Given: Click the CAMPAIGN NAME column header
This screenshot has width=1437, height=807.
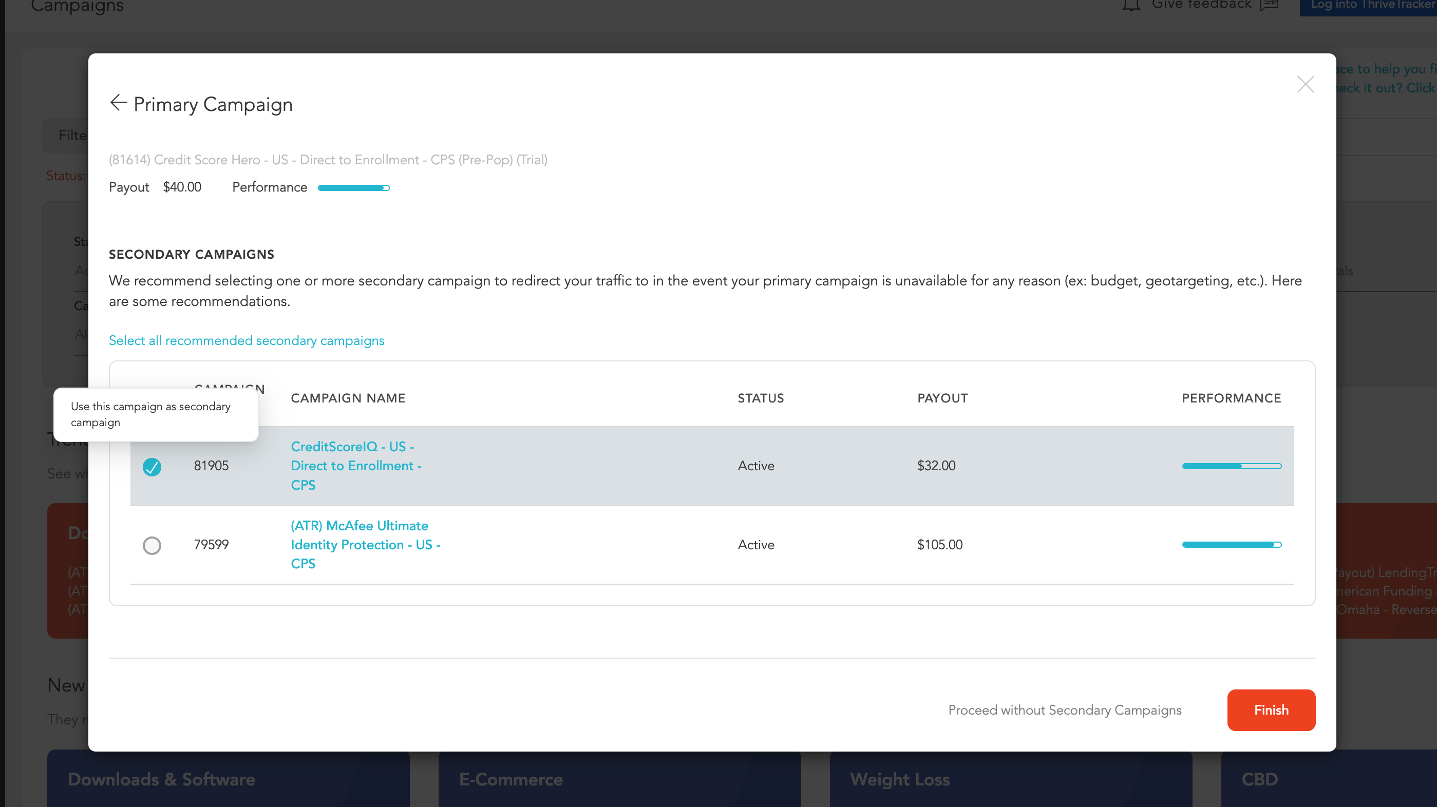Looking at the screenshot, I should click(x=348, y=398).
